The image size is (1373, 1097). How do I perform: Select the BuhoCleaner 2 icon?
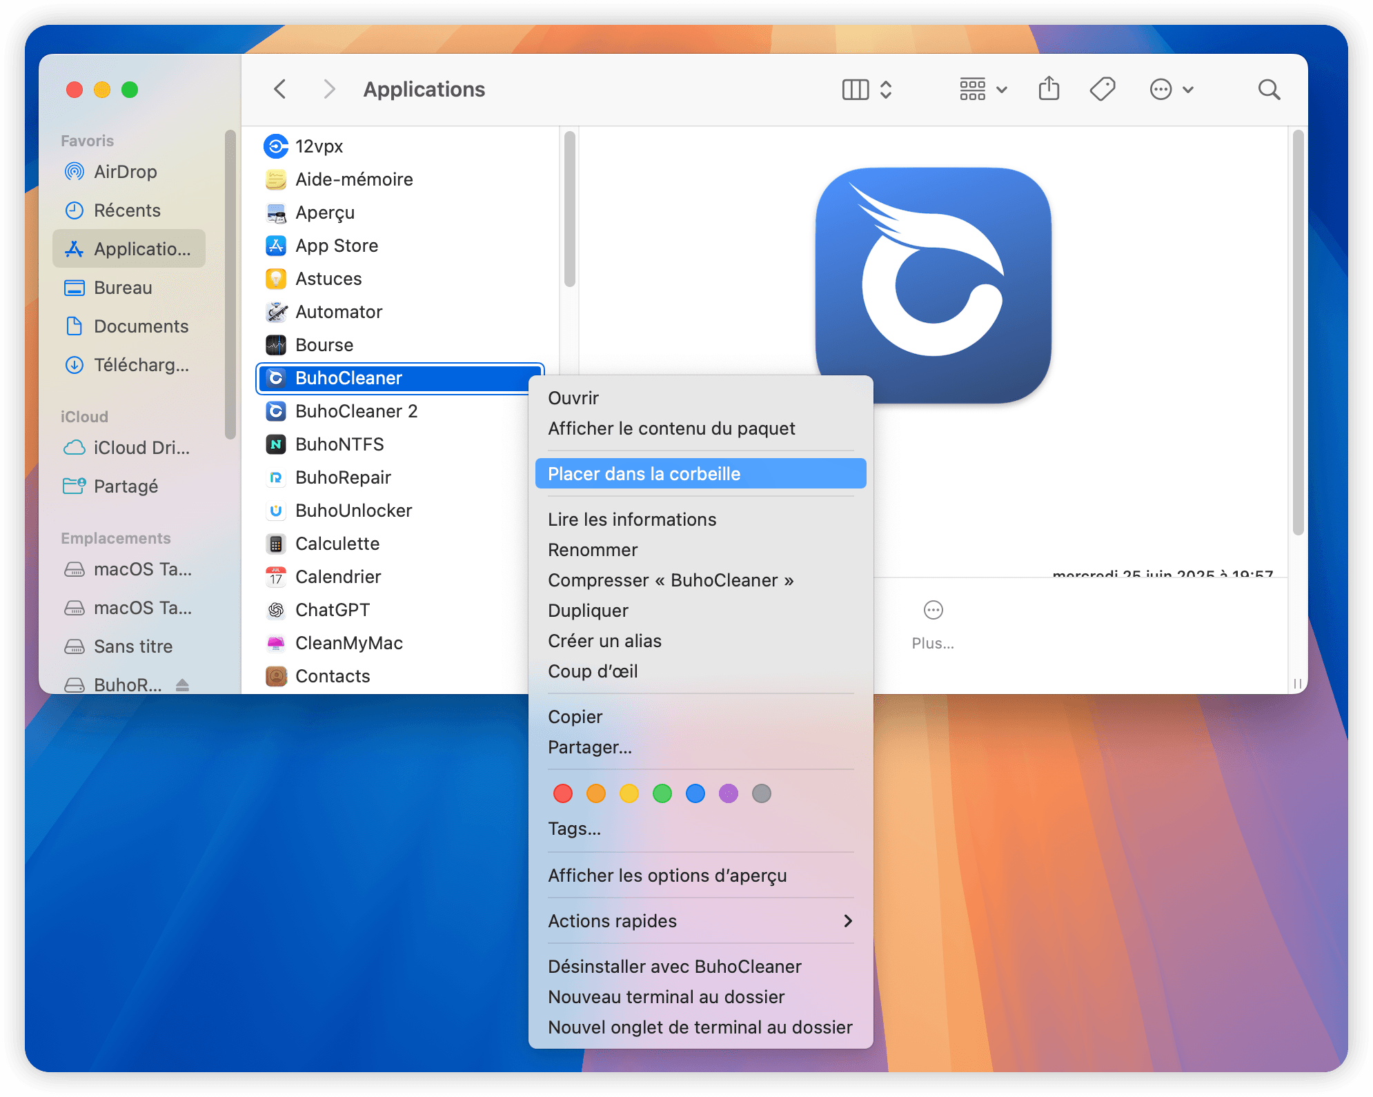pyautogui.click(x=276, y=411)
